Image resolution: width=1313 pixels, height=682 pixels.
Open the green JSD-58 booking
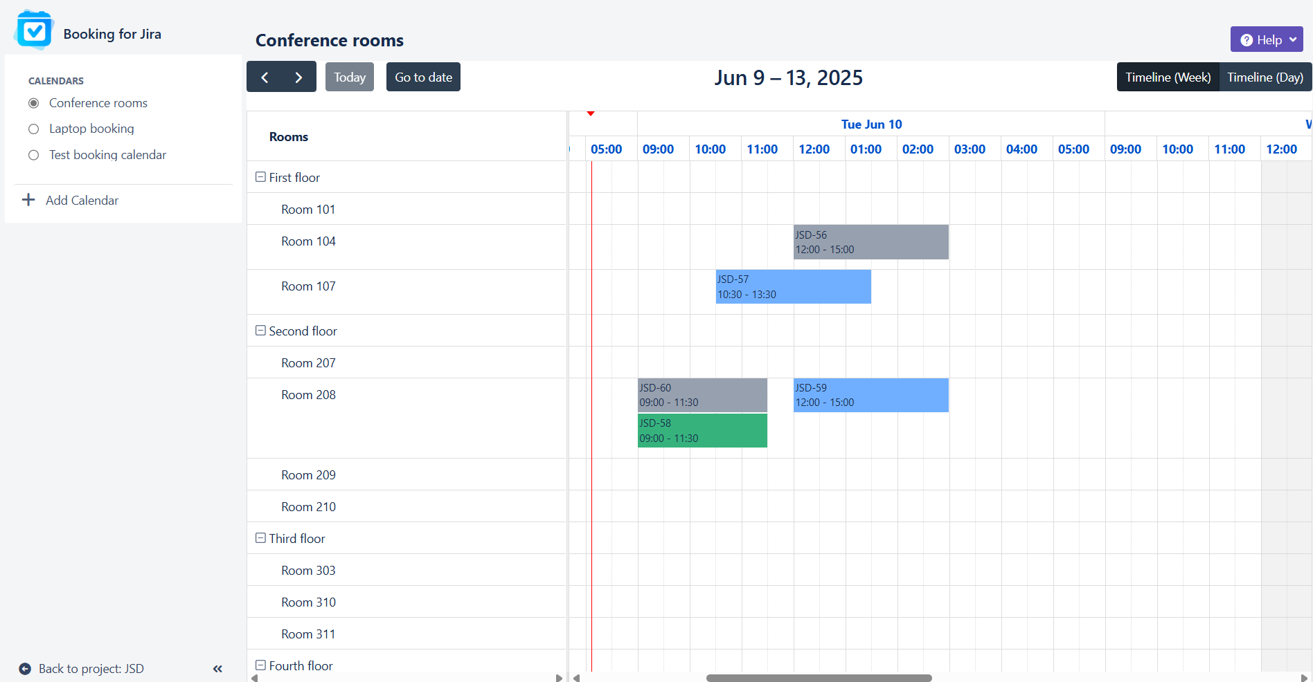click(x=702, y=431)
